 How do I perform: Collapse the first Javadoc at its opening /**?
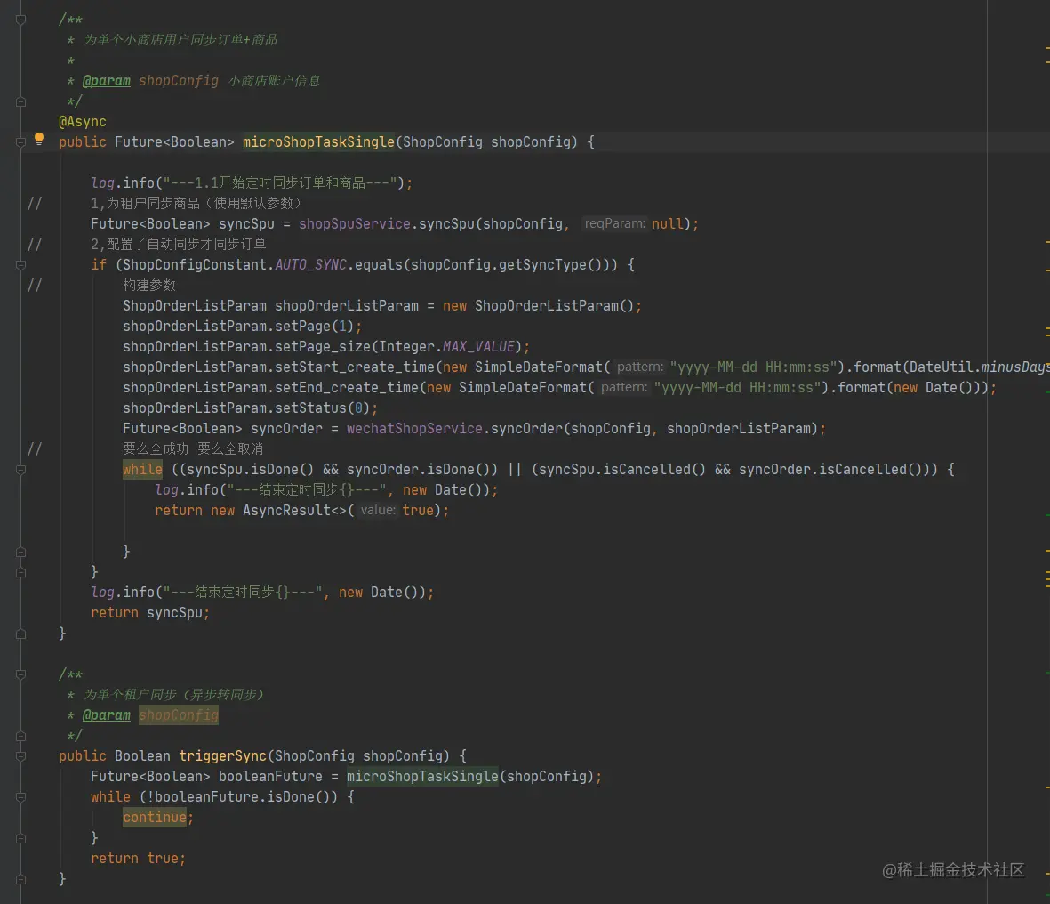[20, 20]
